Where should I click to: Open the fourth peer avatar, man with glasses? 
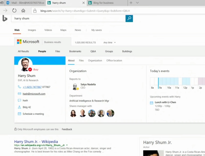101,113
